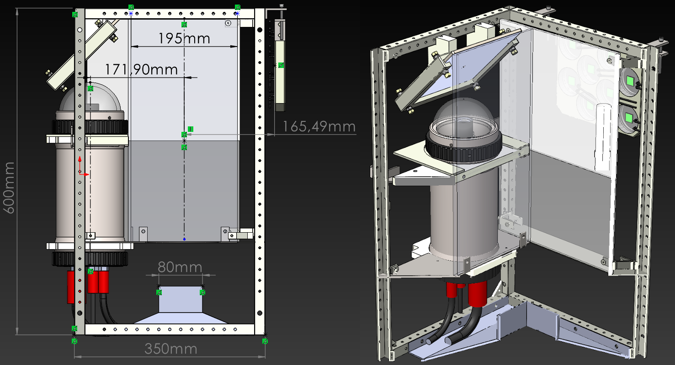
Task: Select the 171,90mm dimension text
Action: click(141, 69)
